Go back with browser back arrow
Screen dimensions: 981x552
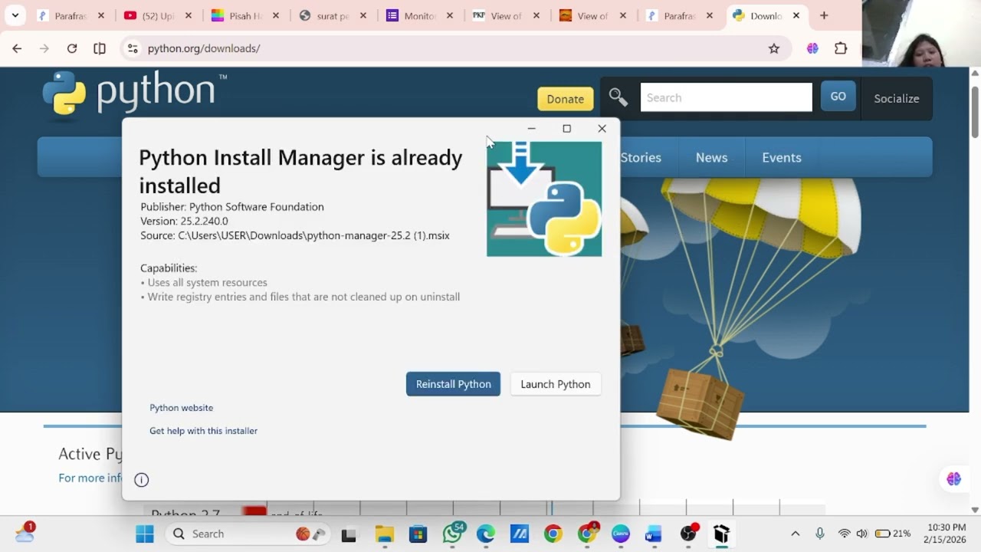tap(17, 48)
